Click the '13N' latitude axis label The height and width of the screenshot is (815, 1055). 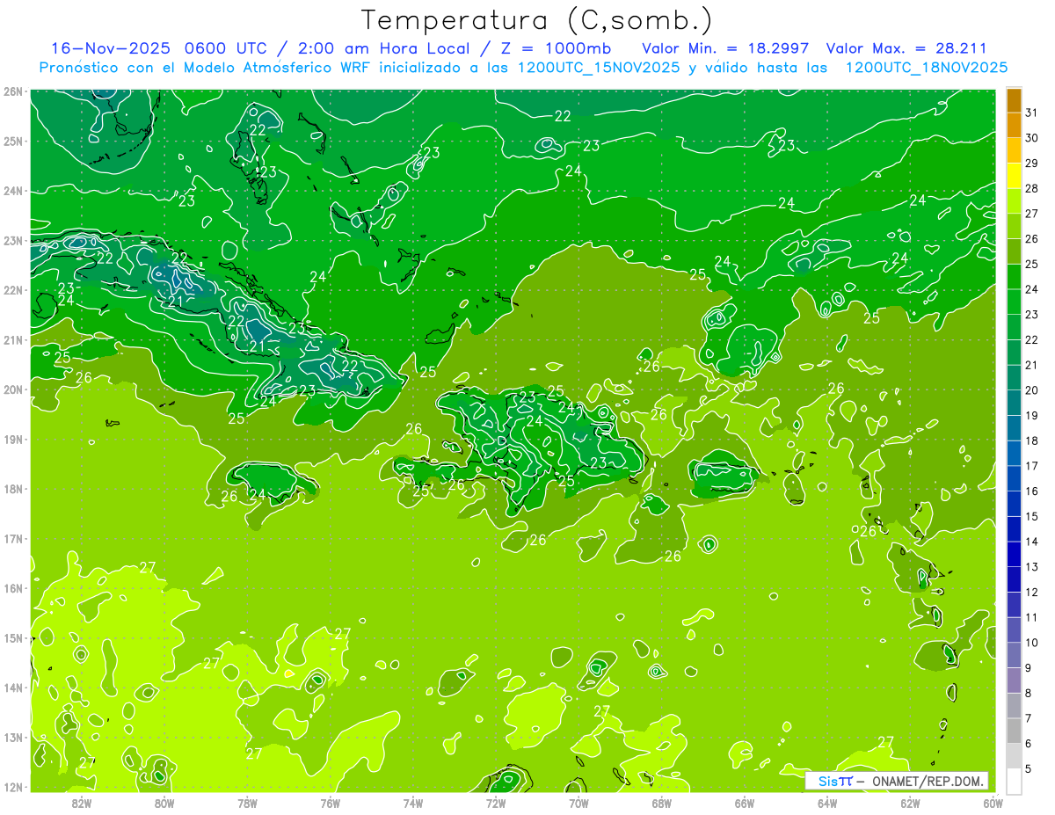tap(13, 738)
